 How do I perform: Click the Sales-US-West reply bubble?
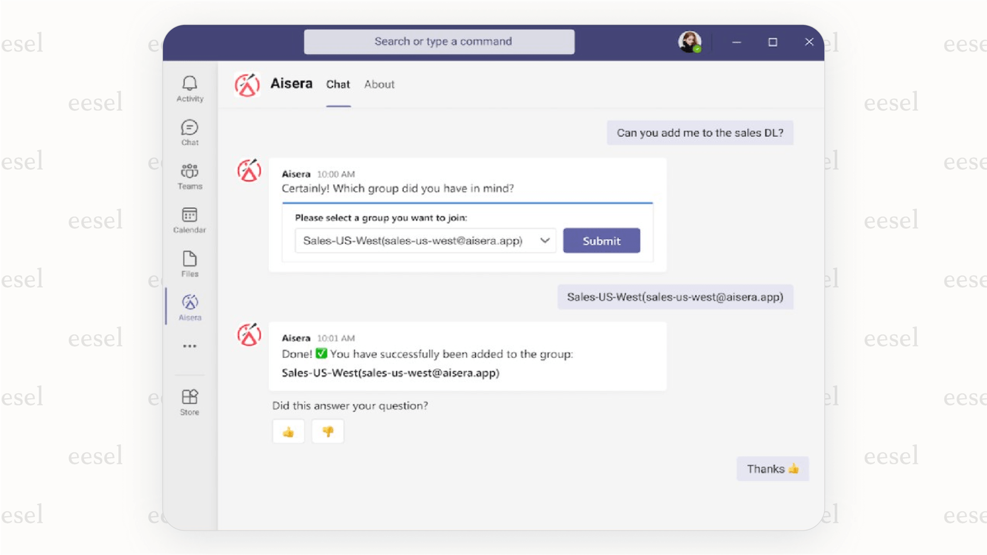(674, 297)
